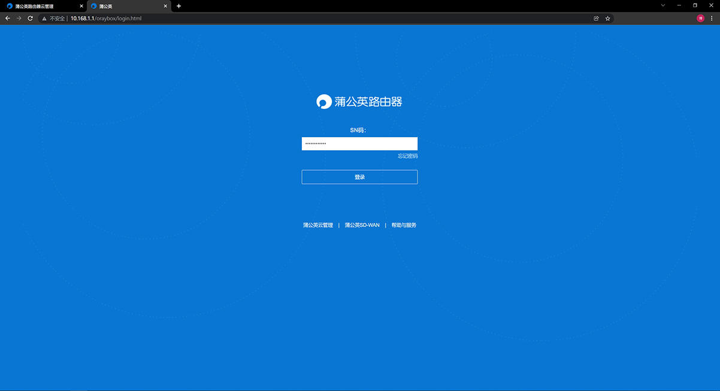Click the 蒲公英路由器 logo icon

coord(323,101)
